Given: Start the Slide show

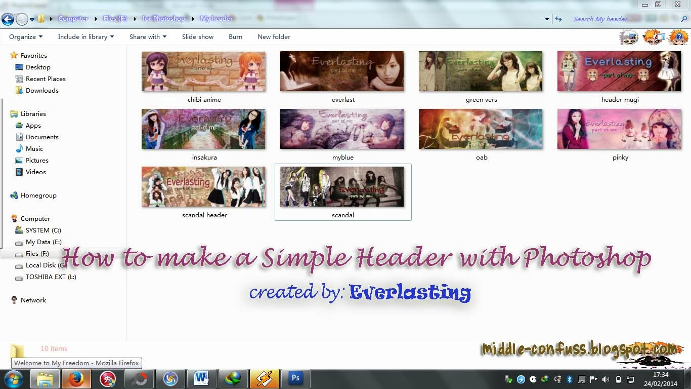Looking at the screenshot, I should point(197,36).
